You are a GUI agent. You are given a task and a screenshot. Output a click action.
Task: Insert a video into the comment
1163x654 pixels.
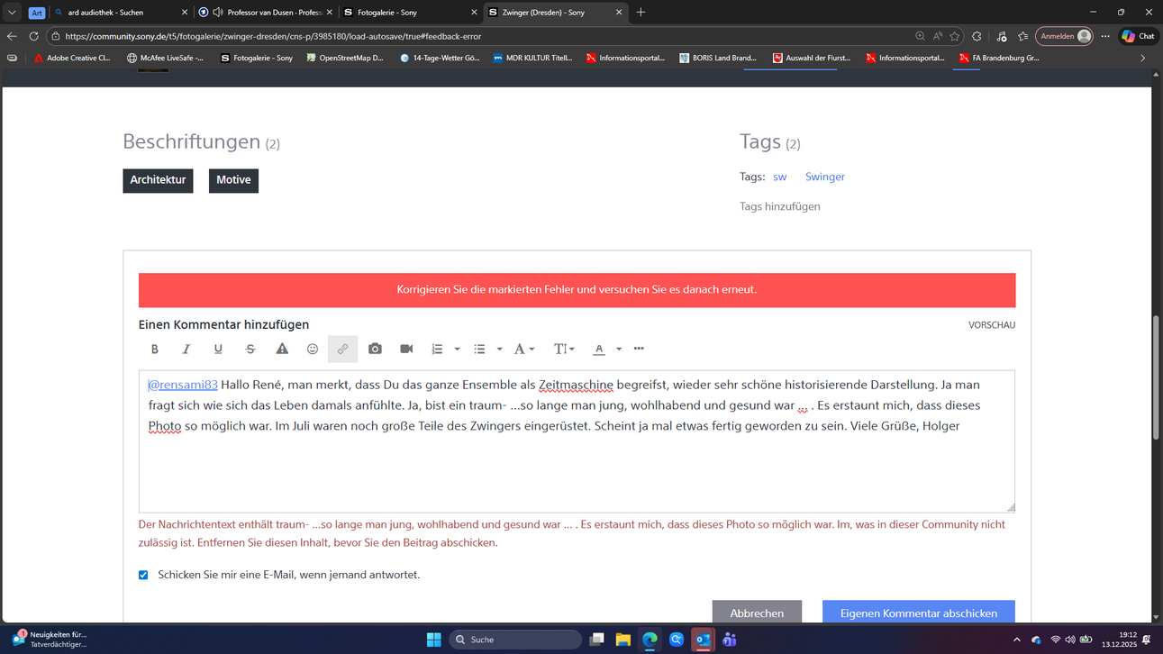click(x=406, y=350)
